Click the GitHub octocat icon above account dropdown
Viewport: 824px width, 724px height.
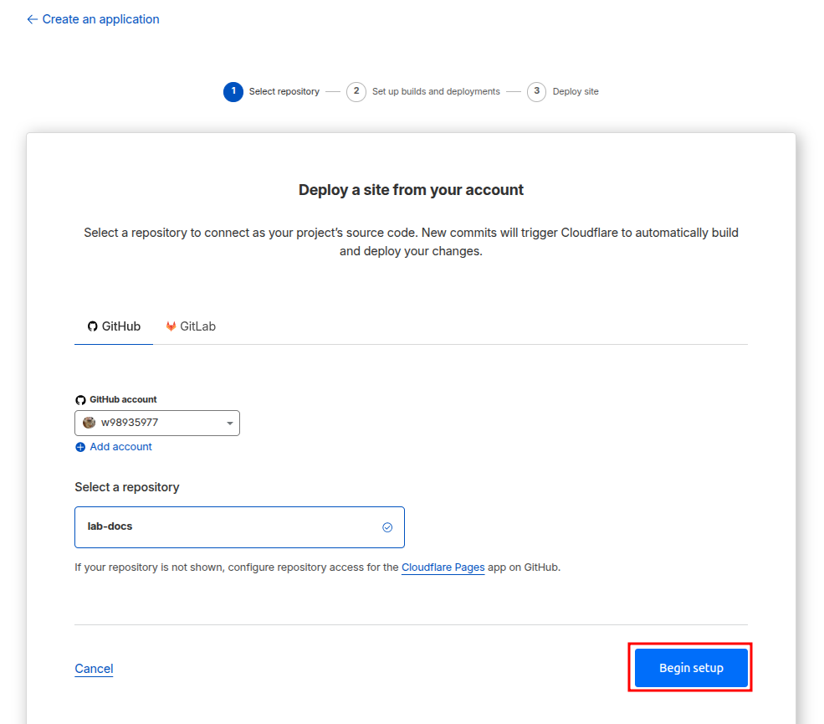pos(80,399)
